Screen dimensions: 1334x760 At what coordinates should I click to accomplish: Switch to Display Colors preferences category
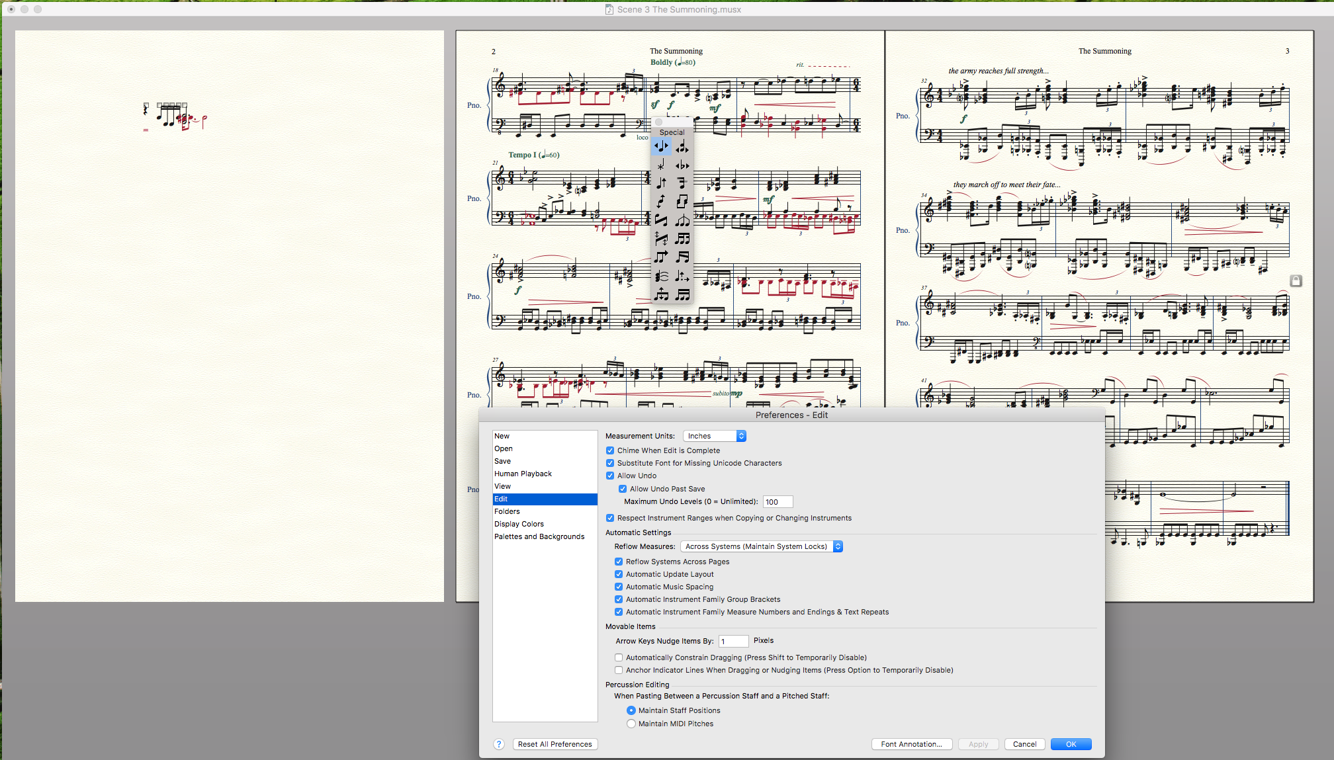tap(519, 524)
